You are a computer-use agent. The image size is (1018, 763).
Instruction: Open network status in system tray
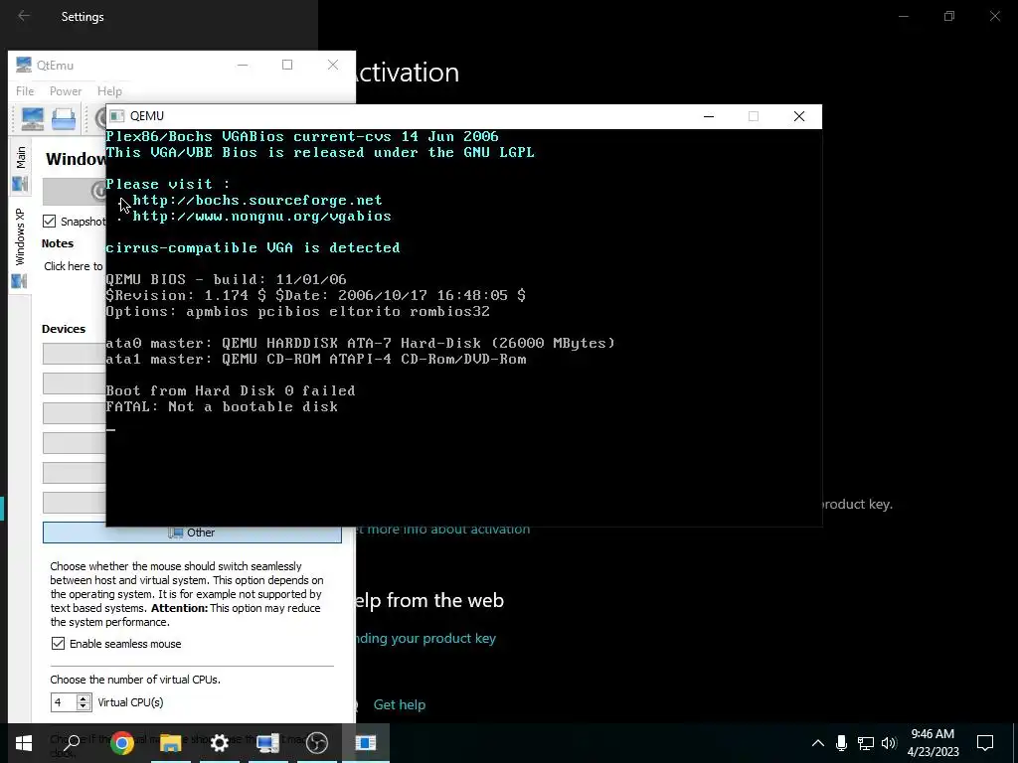pyautogui.click(x=866, y=743)
